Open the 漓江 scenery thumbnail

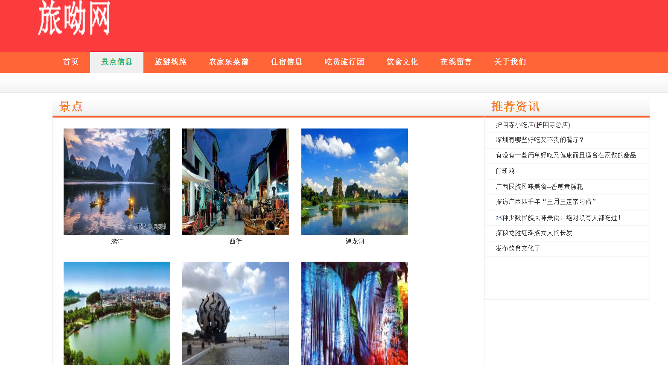[117, 182]
